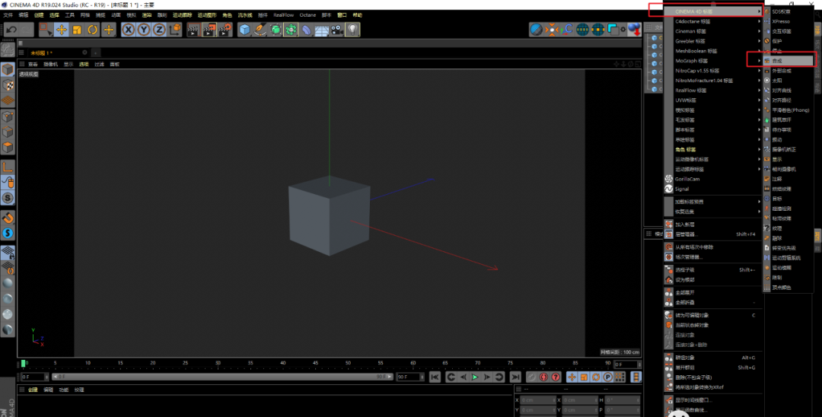Image resolution: width=822 pixels, height=417 pixels.
Task: Expand the Cineman 标签 submenu
Action: click(712, 31)
